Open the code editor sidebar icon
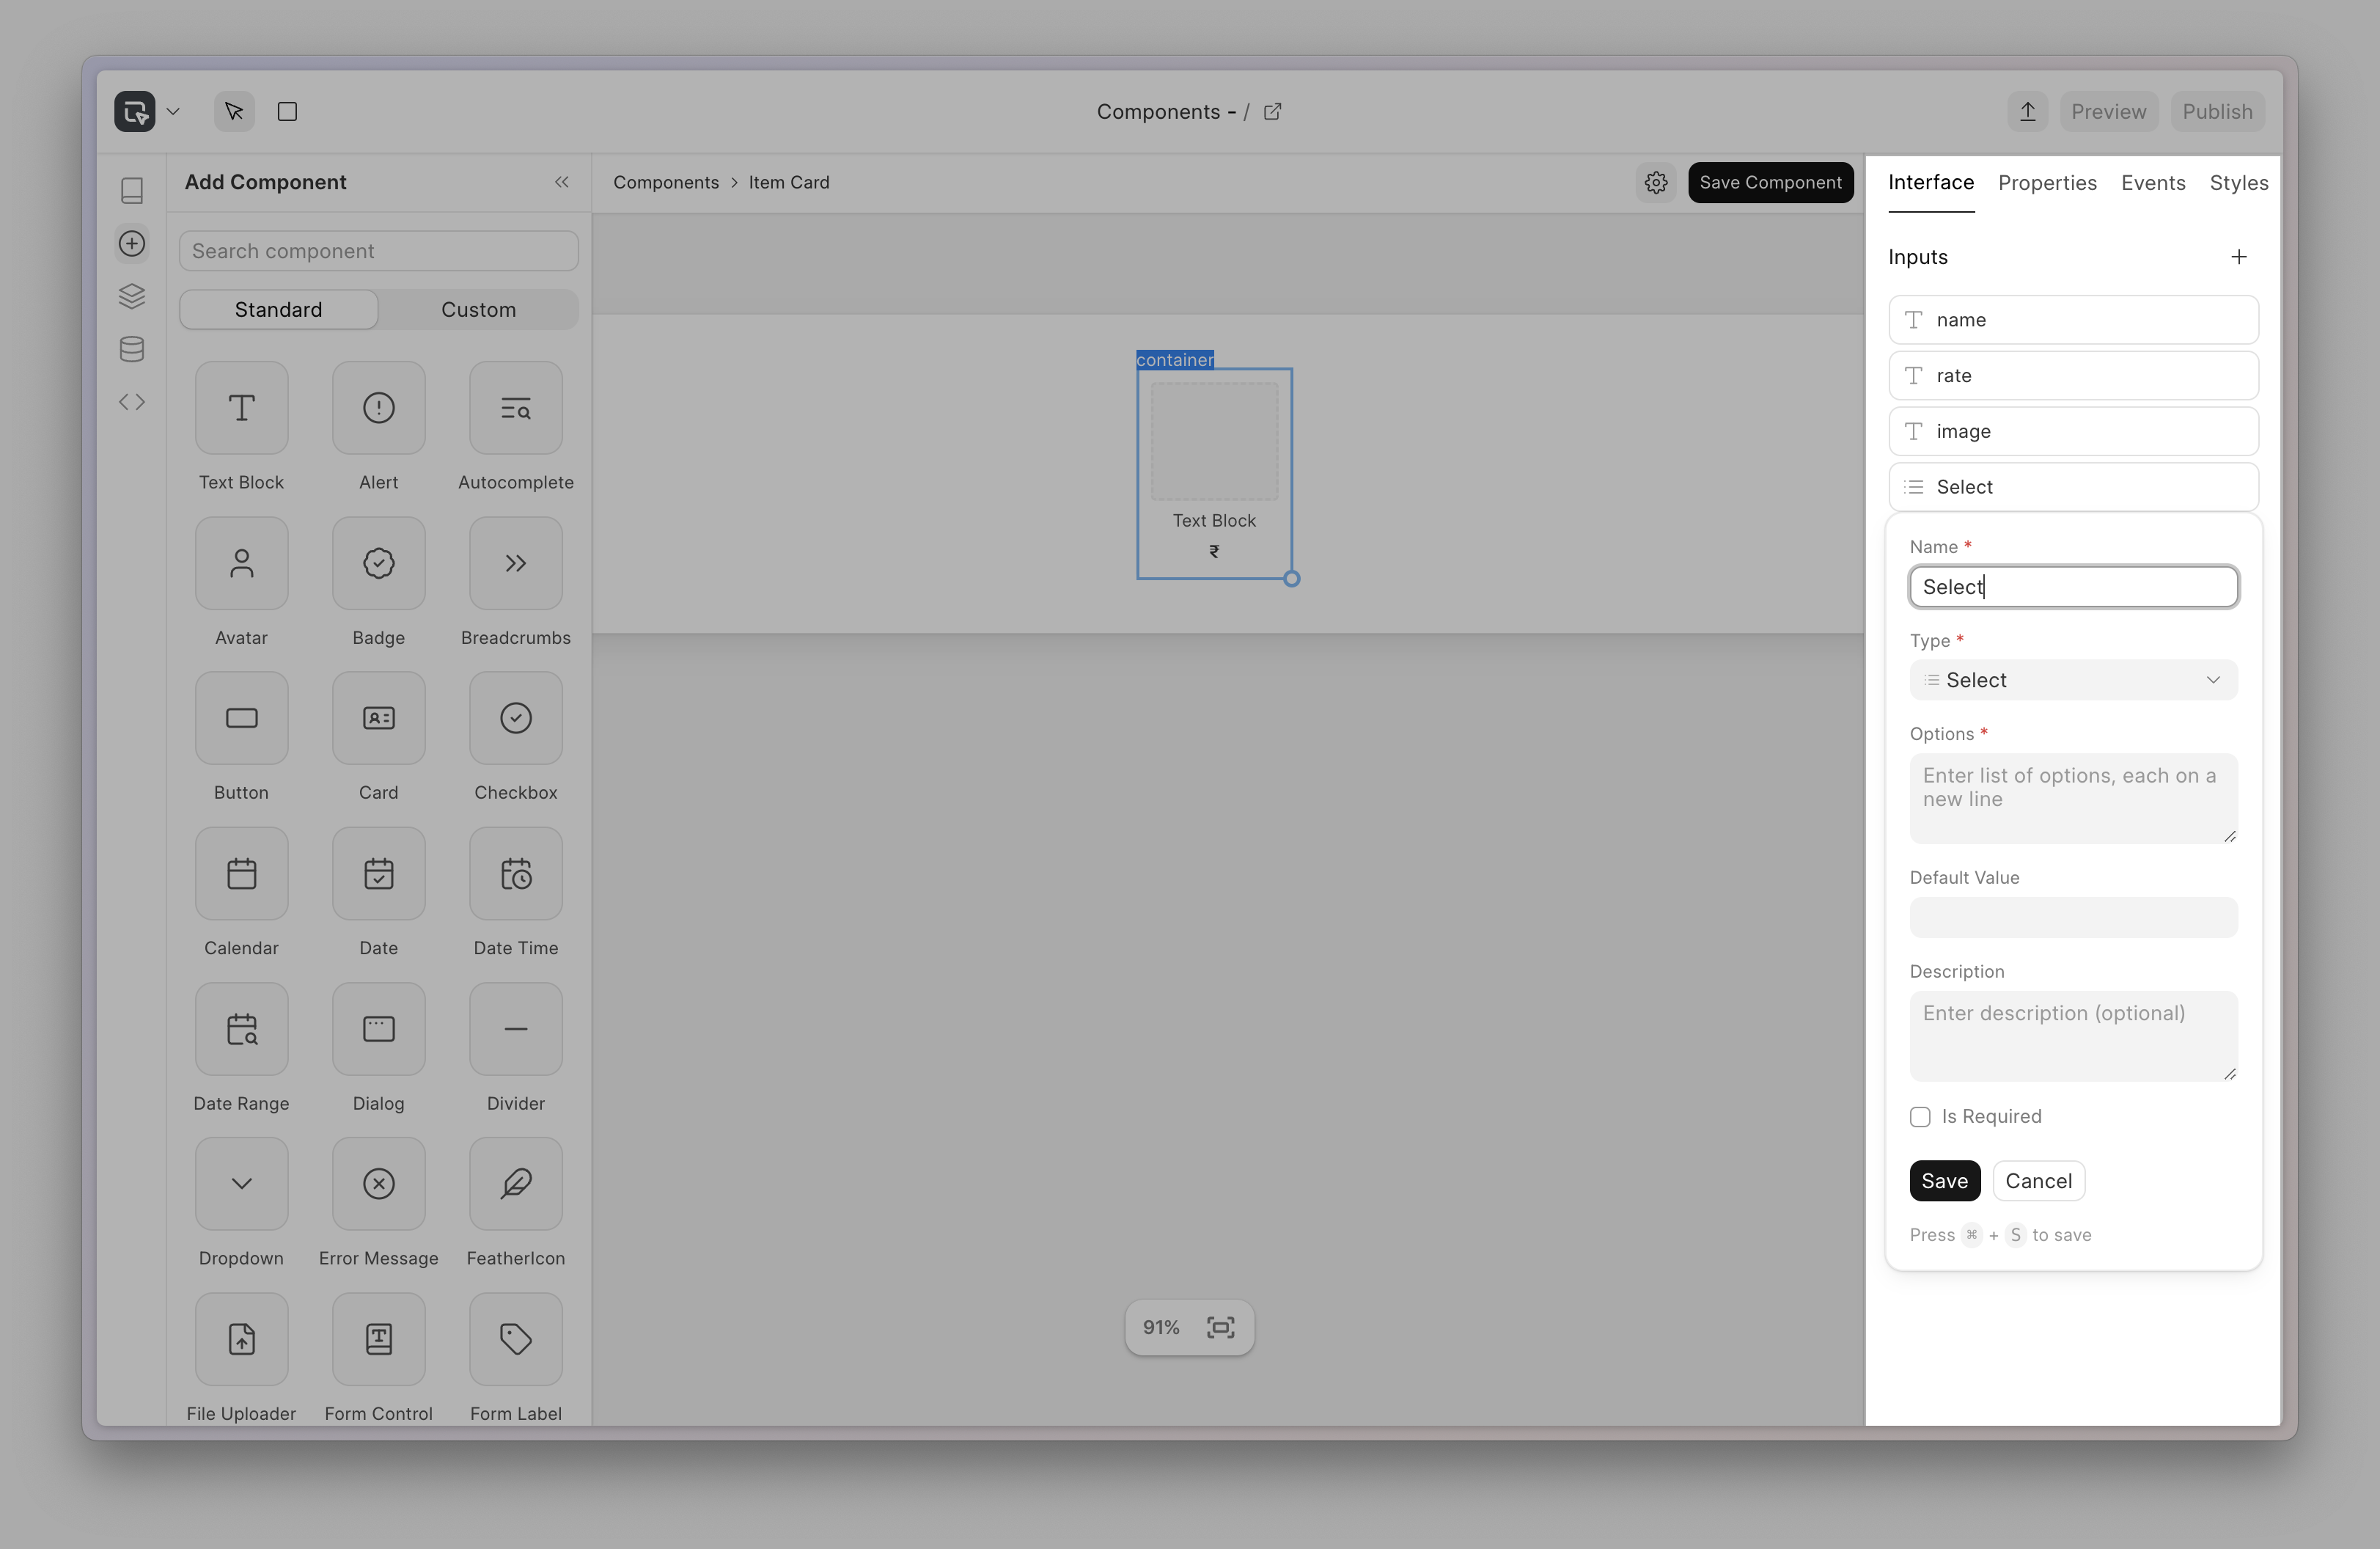2380x1549 pixels. pos(132,402)
